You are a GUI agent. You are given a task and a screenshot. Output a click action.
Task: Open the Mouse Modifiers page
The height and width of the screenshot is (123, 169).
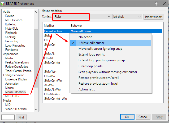[15, 92]
